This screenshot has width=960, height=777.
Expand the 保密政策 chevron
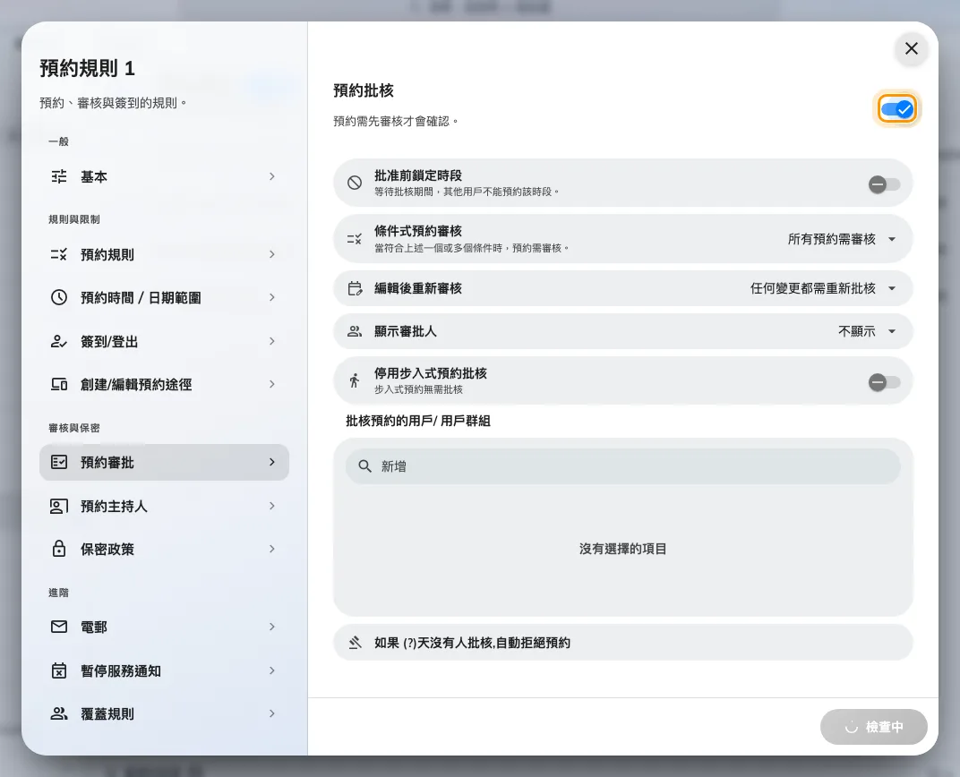272,549
